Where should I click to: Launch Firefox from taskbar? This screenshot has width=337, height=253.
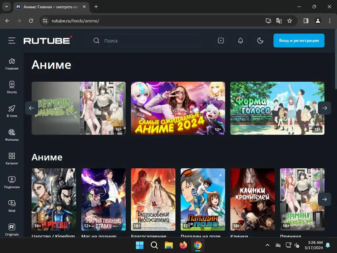point(183,245)
